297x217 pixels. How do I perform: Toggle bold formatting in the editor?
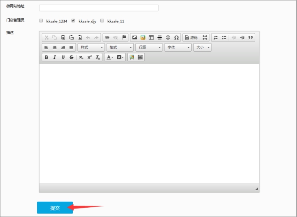(47, 57)
